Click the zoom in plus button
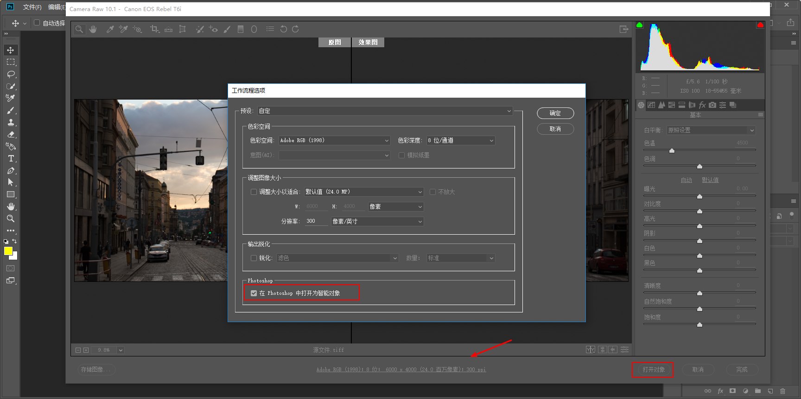Image resolution: width=801 pixels, height=399 pixels. (86, 350)
